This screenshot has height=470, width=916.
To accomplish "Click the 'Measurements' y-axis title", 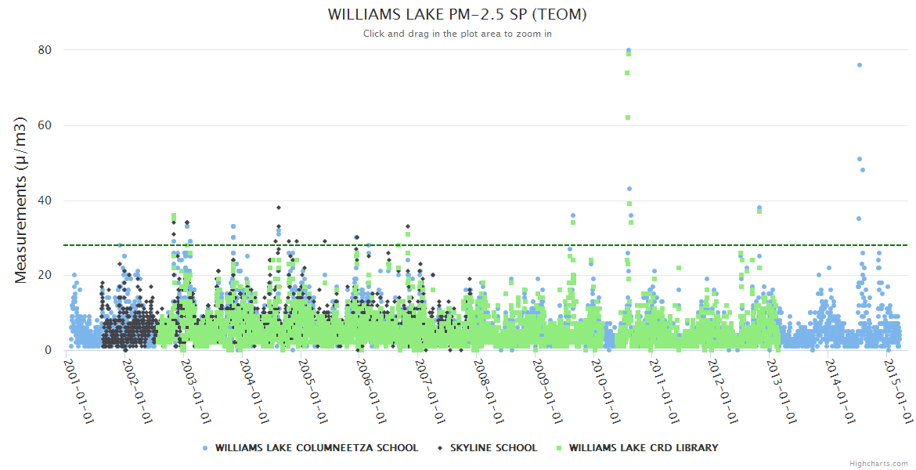I will [x=22, y=200].
